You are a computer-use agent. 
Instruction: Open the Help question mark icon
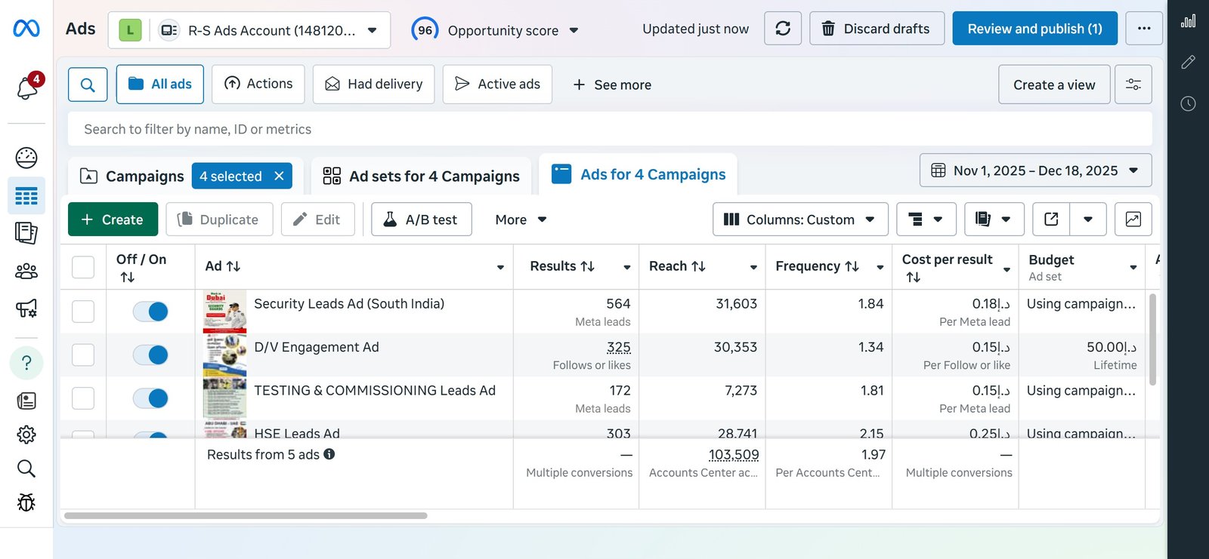[26, 363]
